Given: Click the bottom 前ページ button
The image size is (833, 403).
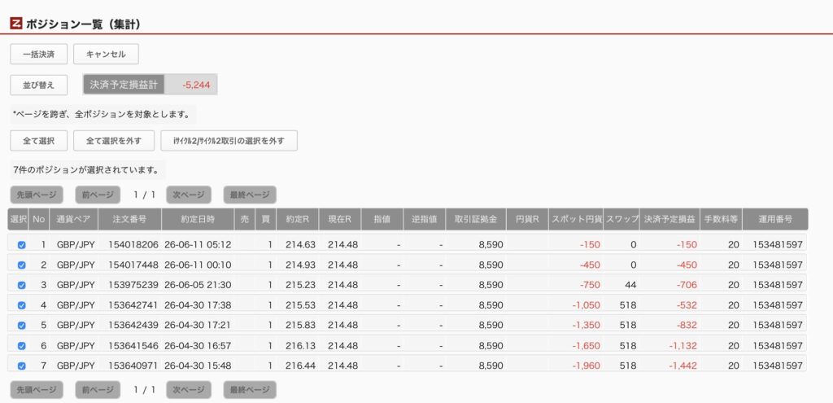Looking at the screenshot, I should pos(98,390).
